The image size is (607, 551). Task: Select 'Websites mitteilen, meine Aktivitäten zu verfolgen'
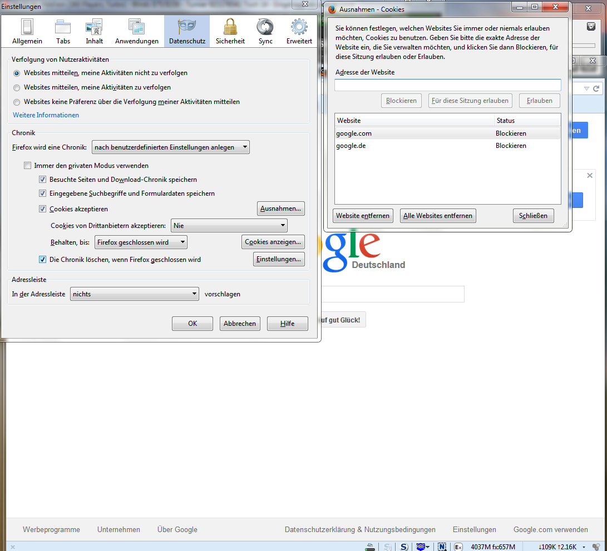click(x=17, y=88)
